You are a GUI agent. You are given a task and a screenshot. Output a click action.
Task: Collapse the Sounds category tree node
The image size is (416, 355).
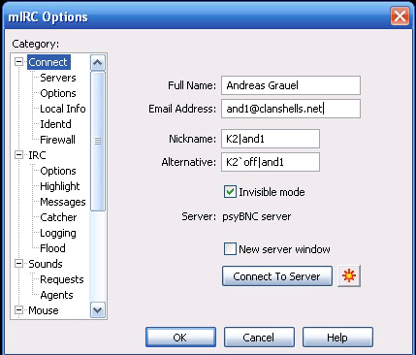[19, 264]
